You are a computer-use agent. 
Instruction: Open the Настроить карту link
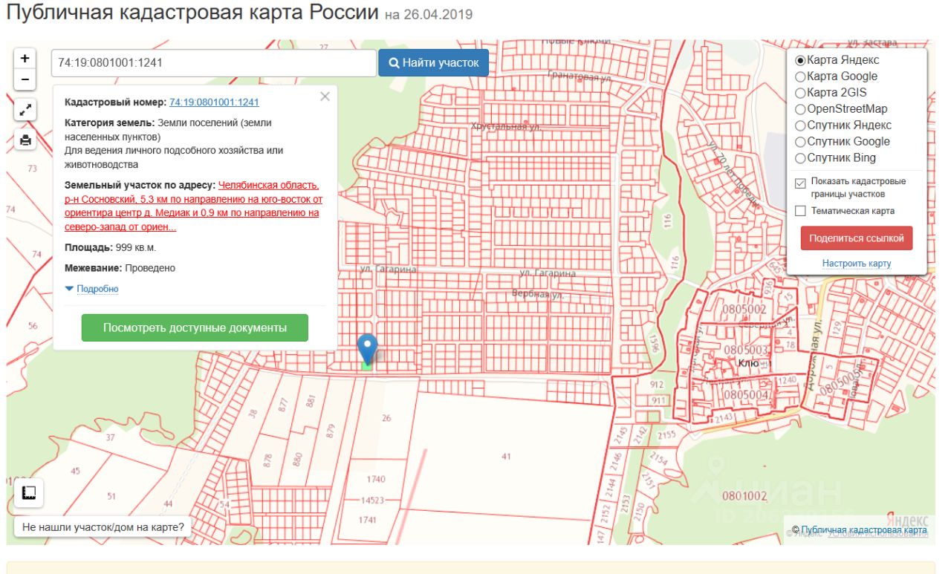click(x=857, y=264)
